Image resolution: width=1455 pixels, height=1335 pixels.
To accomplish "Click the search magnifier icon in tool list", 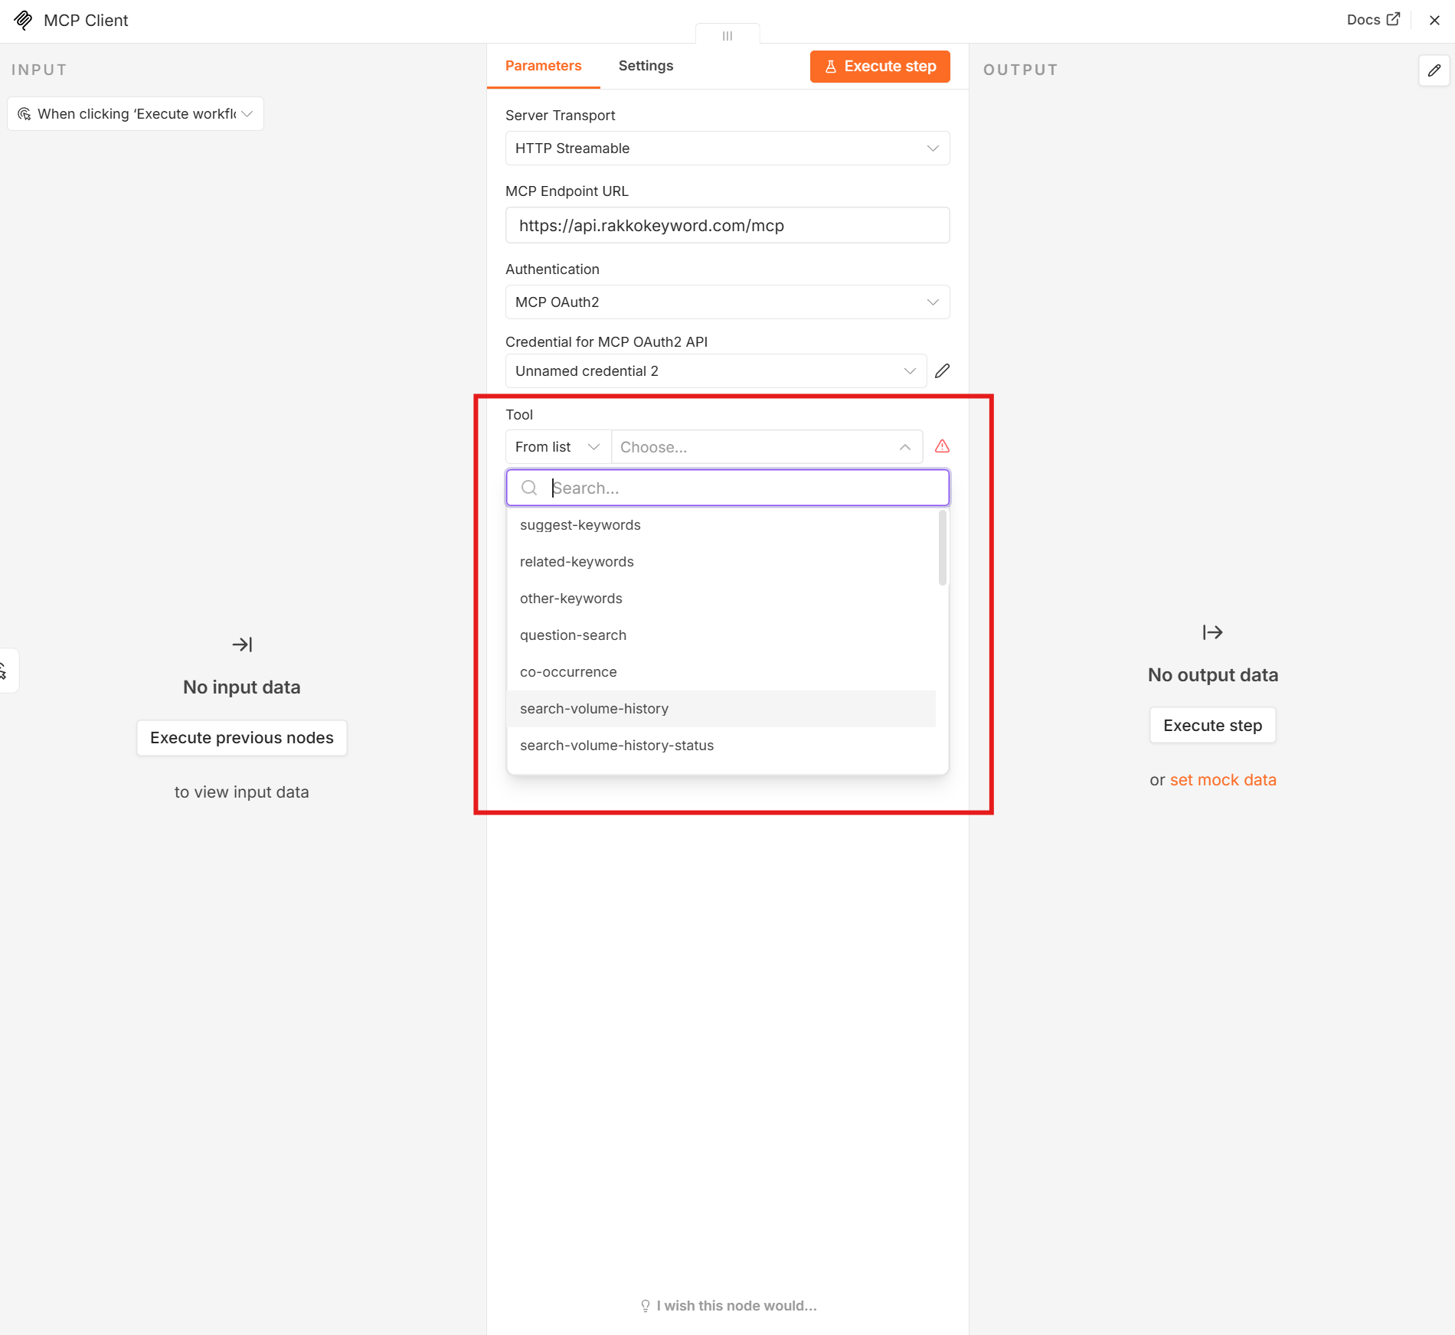I will point(529,488).
